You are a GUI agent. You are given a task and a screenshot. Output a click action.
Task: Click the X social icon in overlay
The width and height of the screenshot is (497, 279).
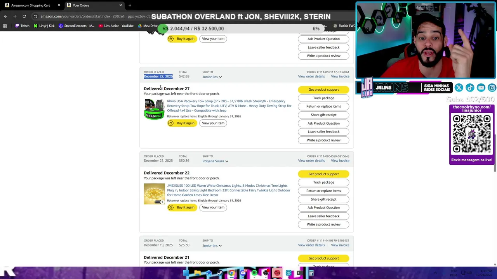(459, 88)
